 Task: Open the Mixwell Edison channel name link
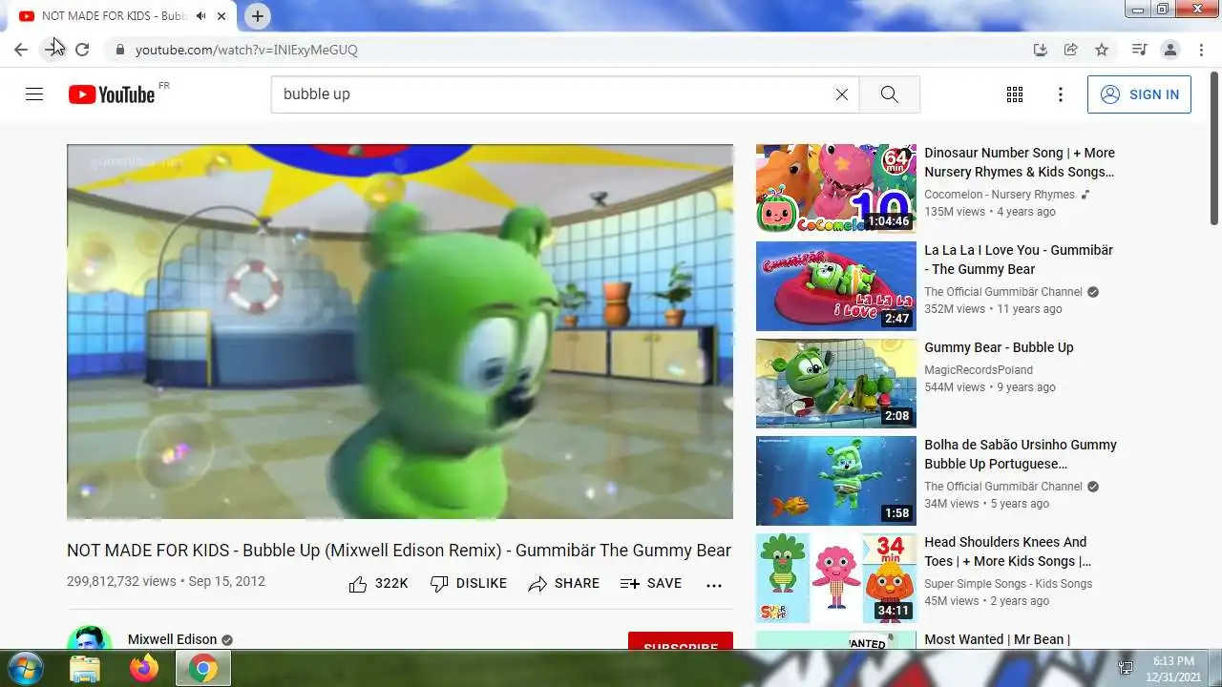(173, 639)
